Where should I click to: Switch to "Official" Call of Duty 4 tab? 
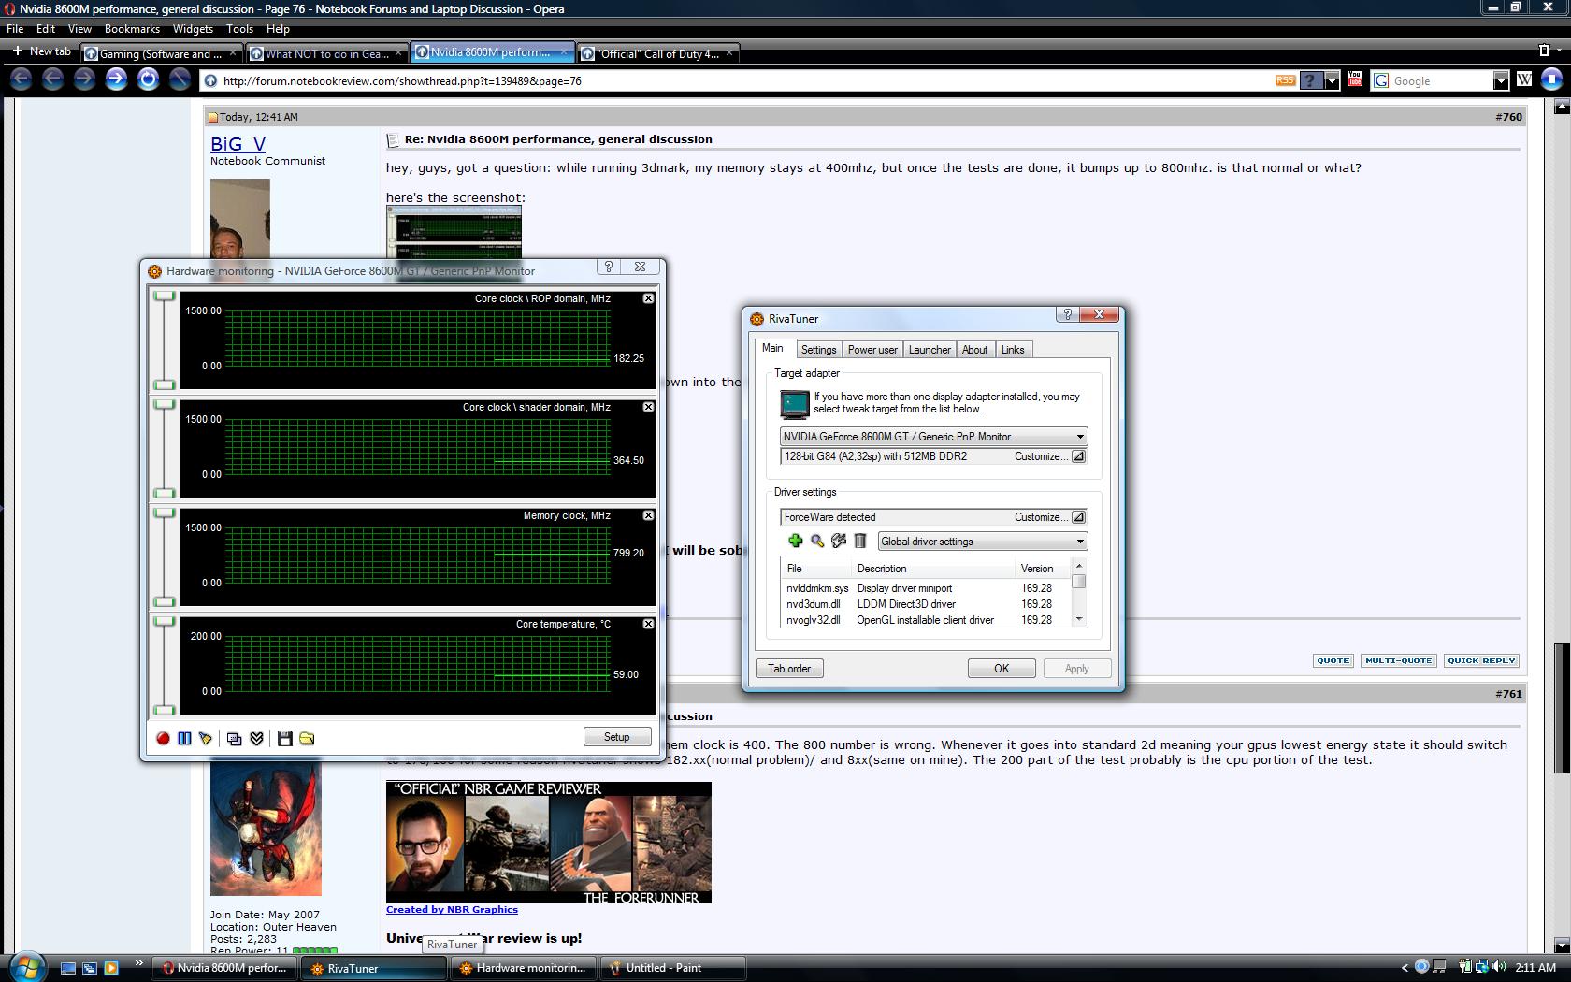(658, 53)
